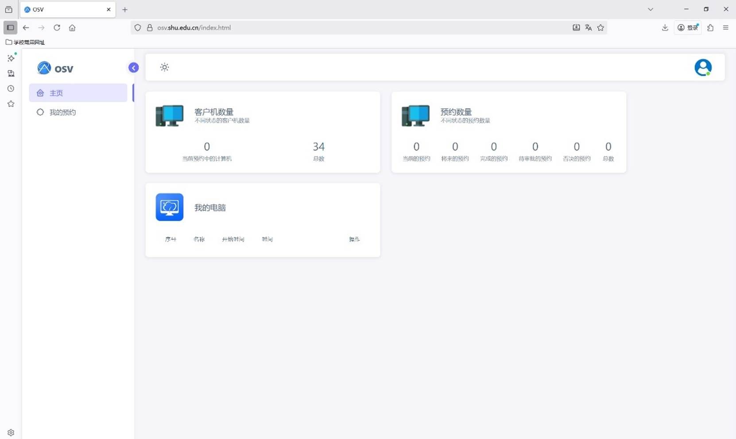The height and width of the screenshot is (439, 736).
Task: Open the downloads panel
Action: click(665, 27)
